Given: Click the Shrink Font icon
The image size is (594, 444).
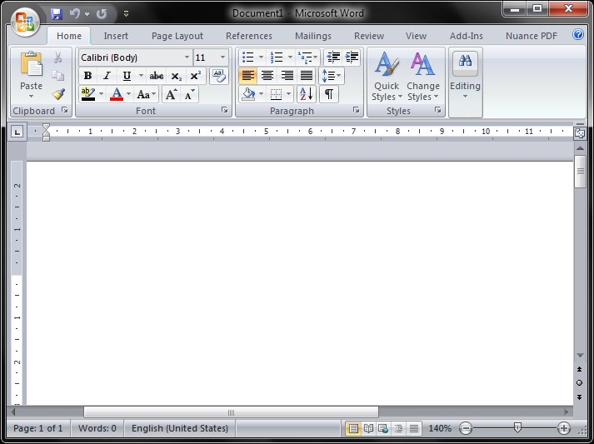Looking at the screenshot, I should tap(189, 94).
